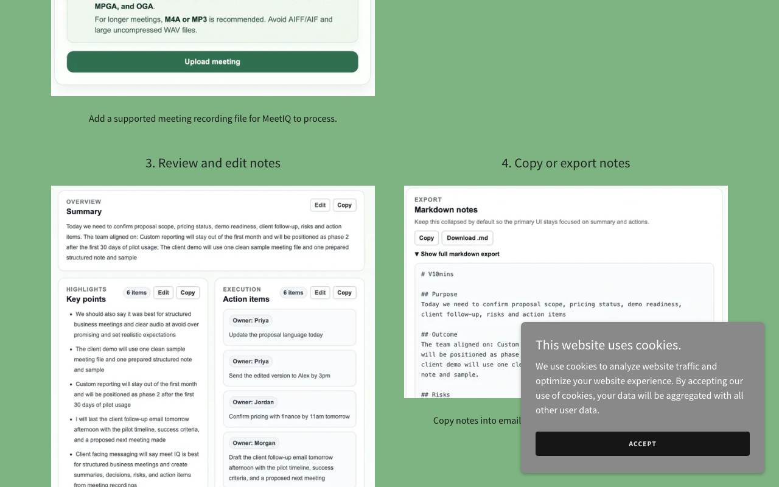
Task: Click Edit on the Summary card
Action: pos(320,205)
